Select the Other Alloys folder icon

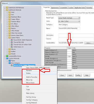point(10,26)
